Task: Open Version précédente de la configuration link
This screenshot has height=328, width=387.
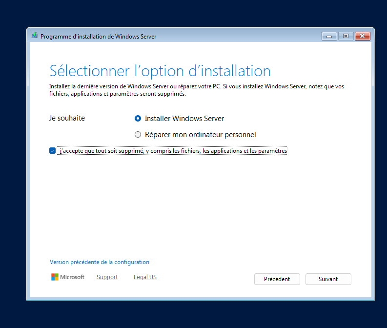Action: pos(100,262)
